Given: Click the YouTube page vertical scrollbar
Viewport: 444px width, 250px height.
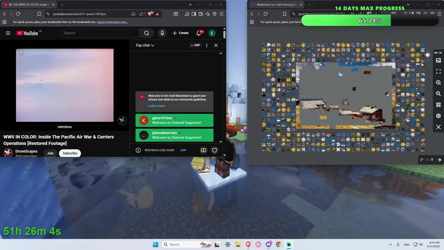Looking at the screenshot, I should (224, 35).
